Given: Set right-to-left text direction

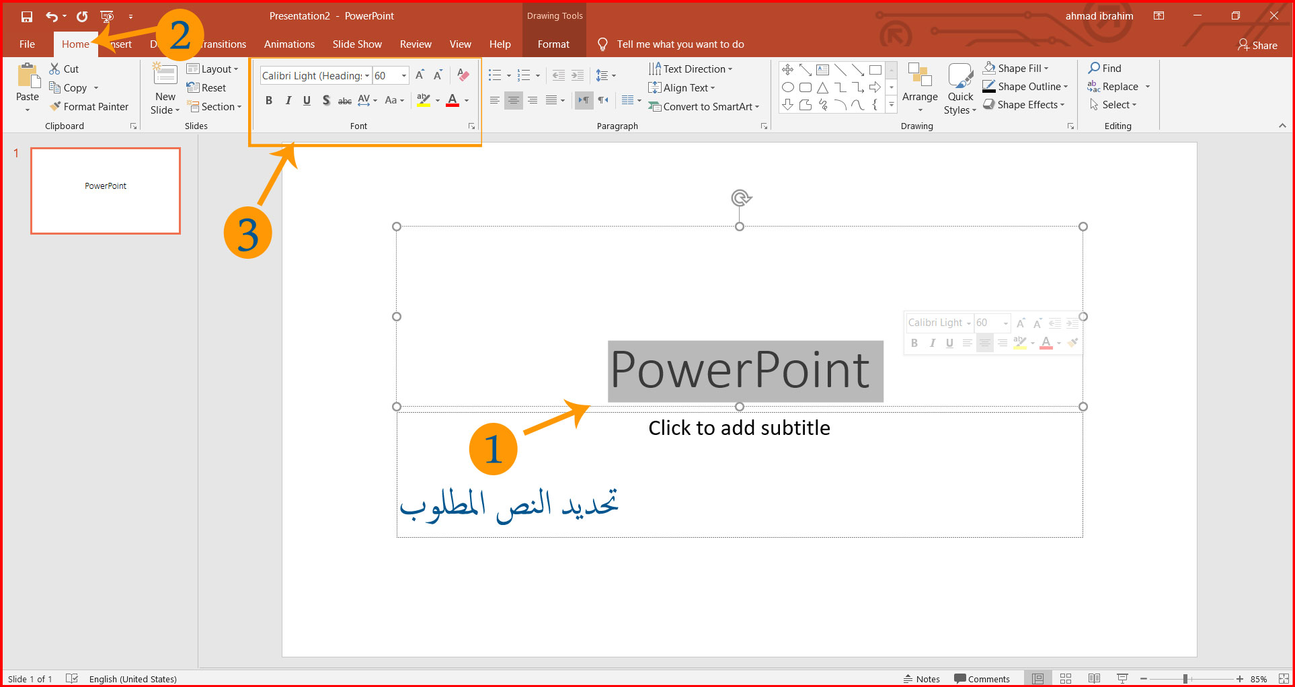Looking at the screenshot, I should (x=603, y=100).
